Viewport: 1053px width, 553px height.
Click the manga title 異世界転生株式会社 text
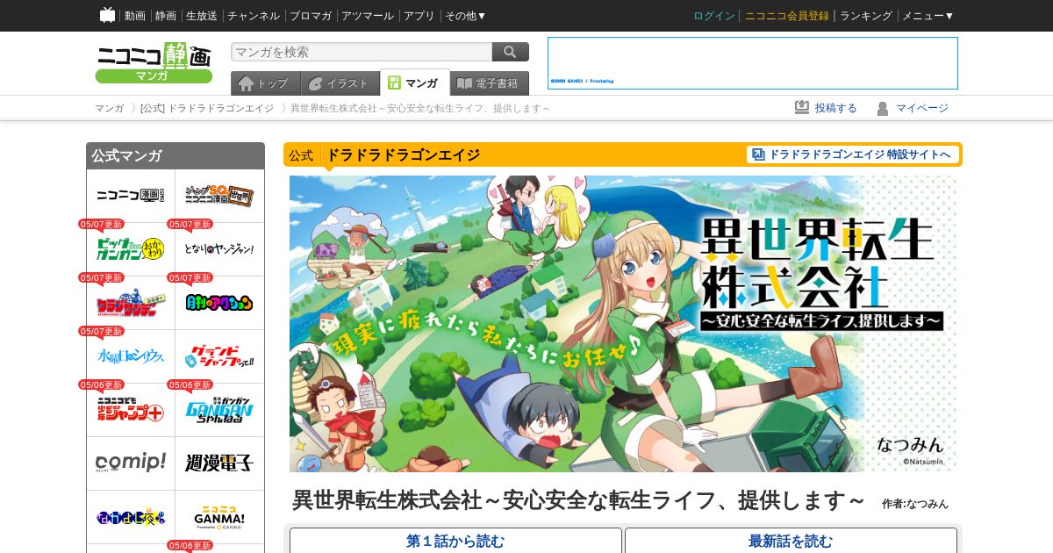click(579, 500)
